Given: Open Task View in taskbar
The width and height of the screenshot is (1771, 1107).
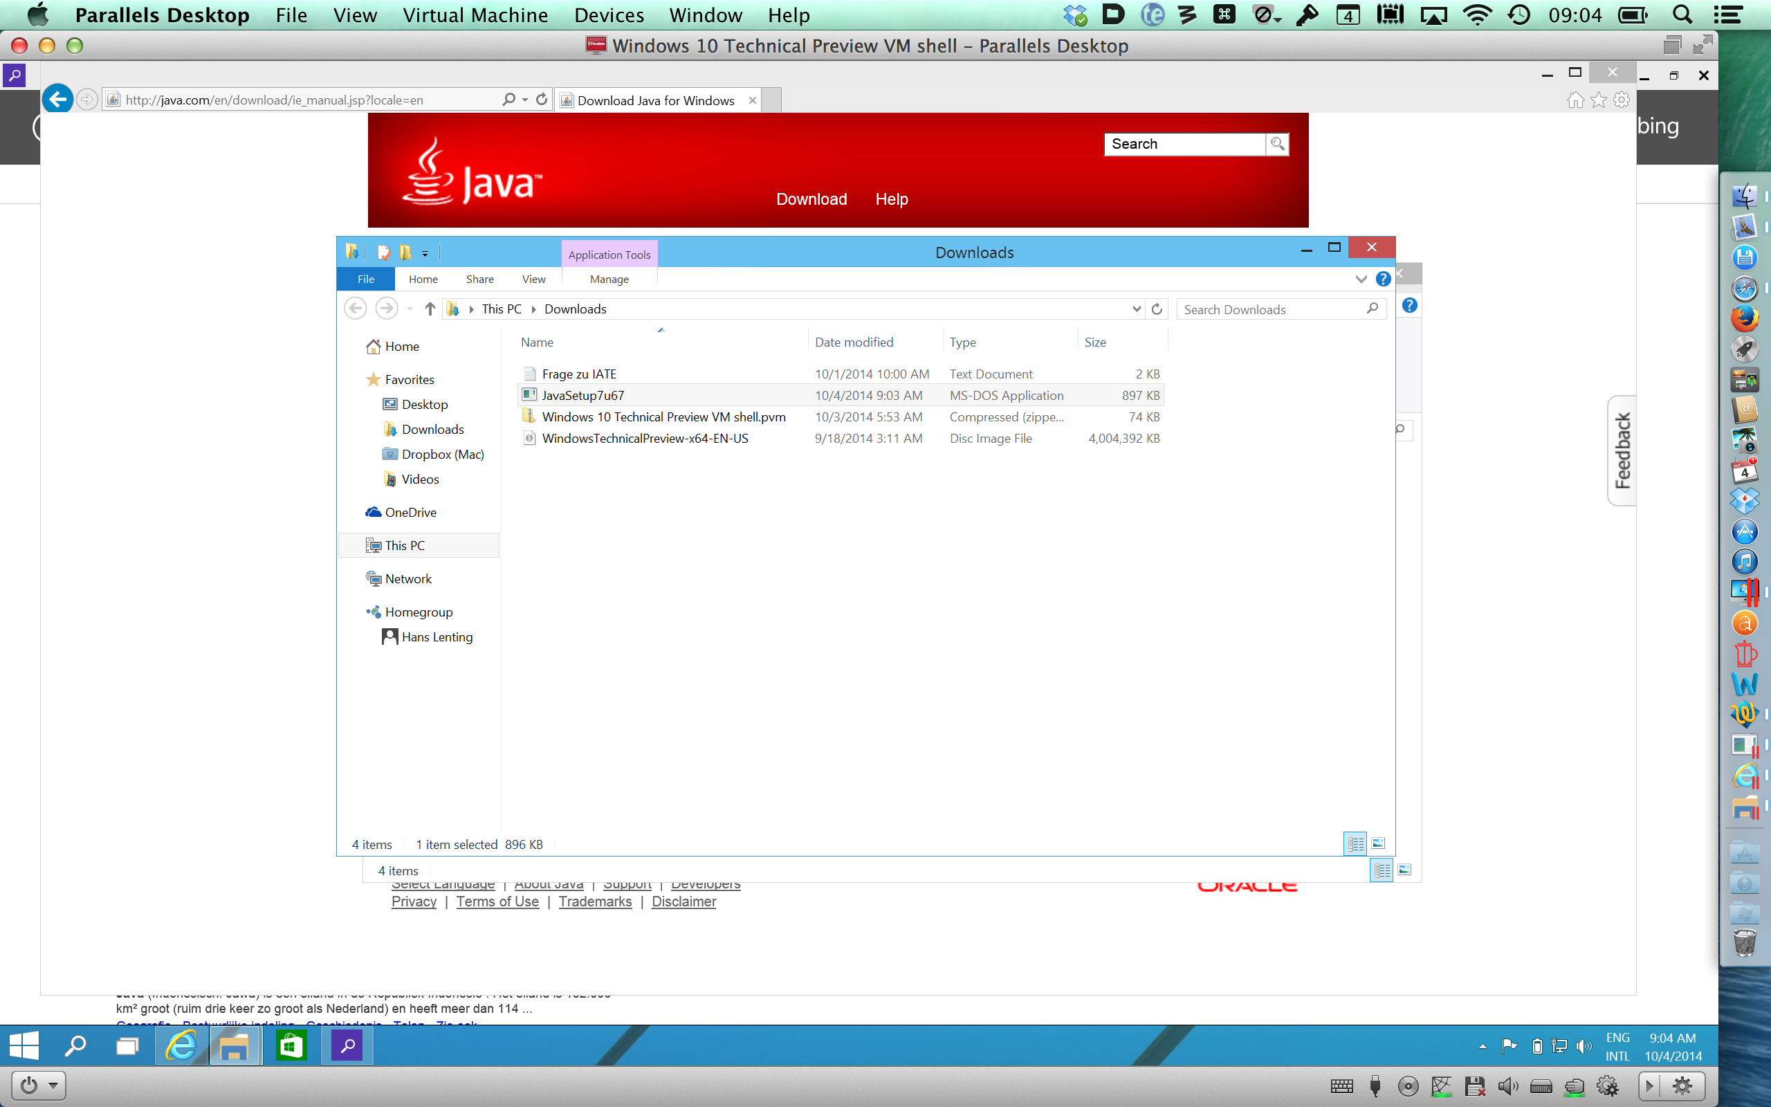Looking at the screenshot, I should pos(127,1045).
